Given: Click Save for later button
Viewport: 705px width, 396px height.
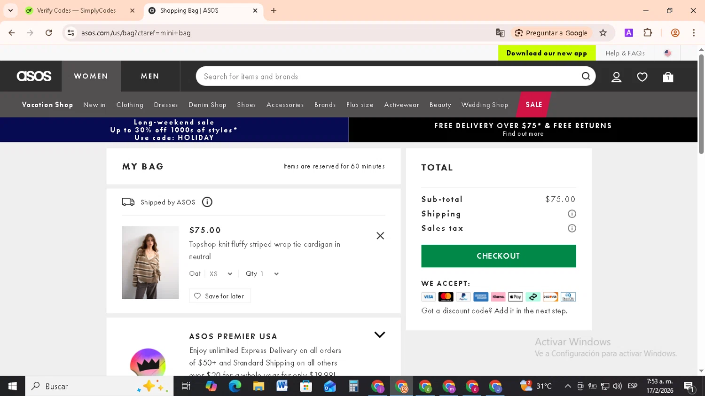Looking at the screenshot, I should click(x=220, y=296).
